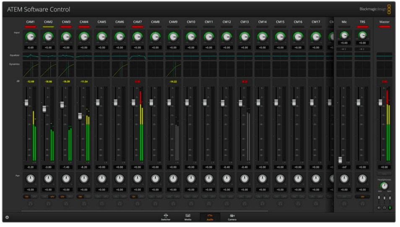Solo CAM1 with its headphone icon
This screenshot has width=400, height=227.
(30, 204)
